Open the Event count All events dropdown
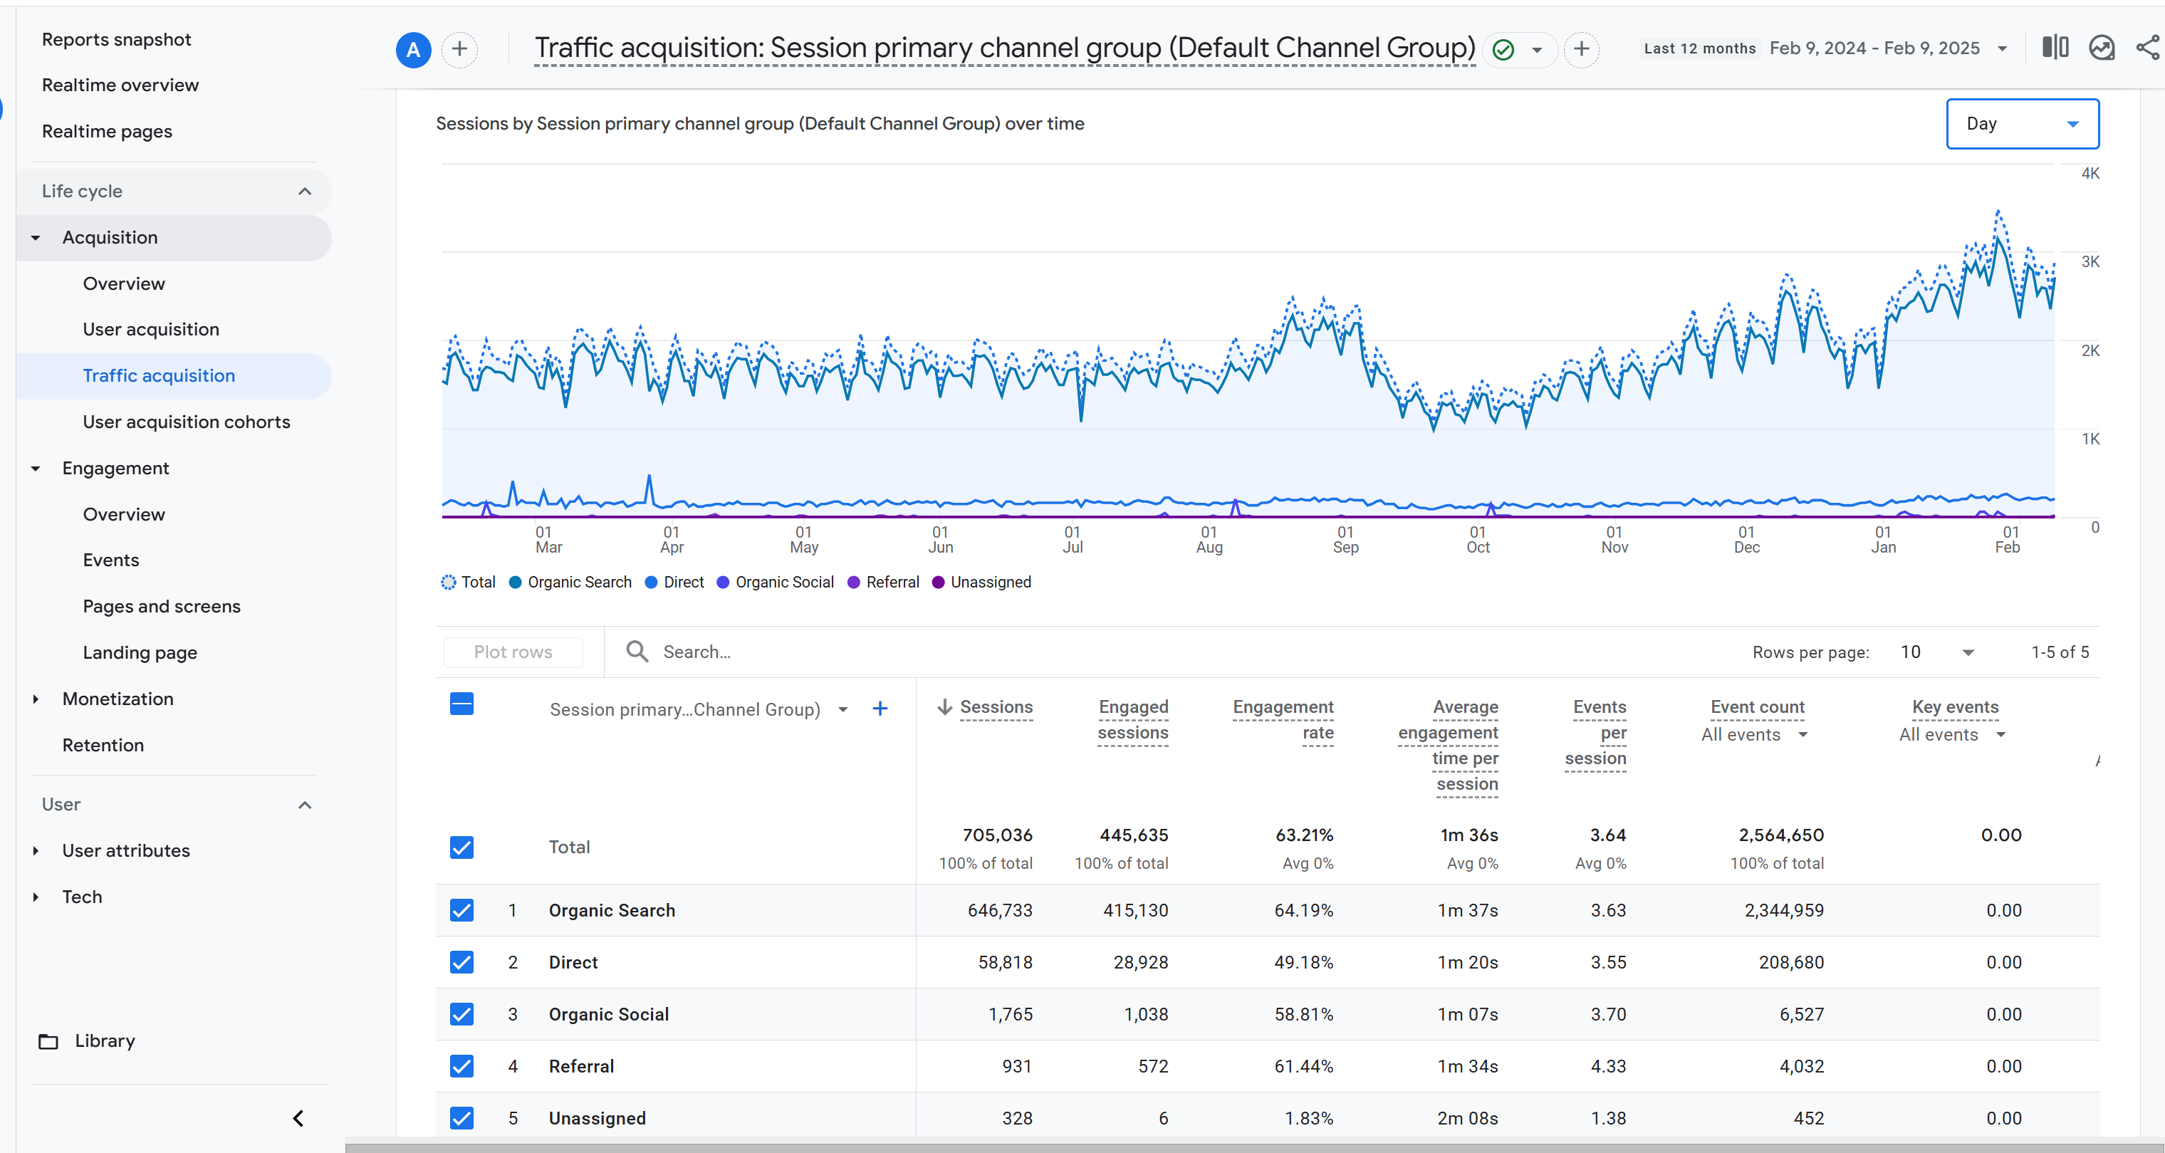This screenshot has height=1153, width=2165. [x=1754, y=736]
